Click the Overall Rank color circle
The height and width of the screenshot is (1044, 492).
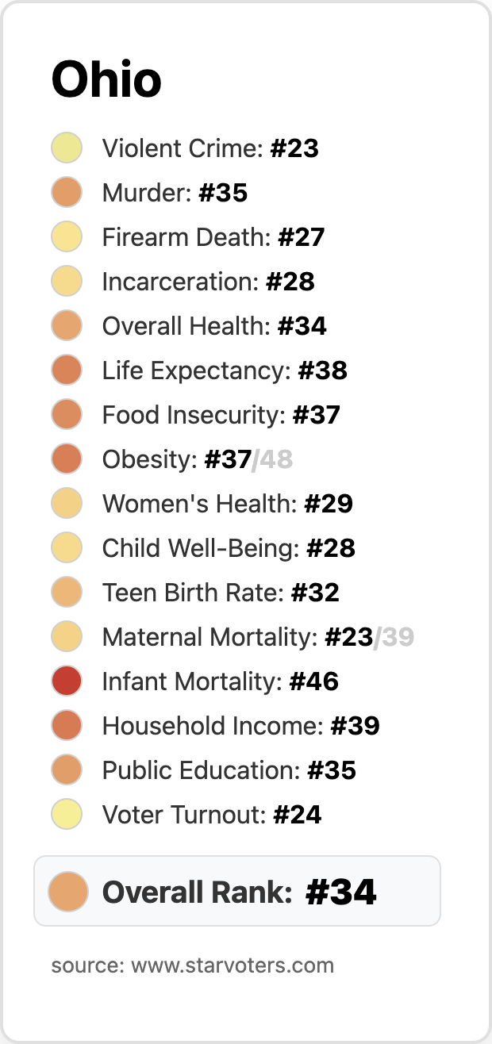(x=67, y=891)
